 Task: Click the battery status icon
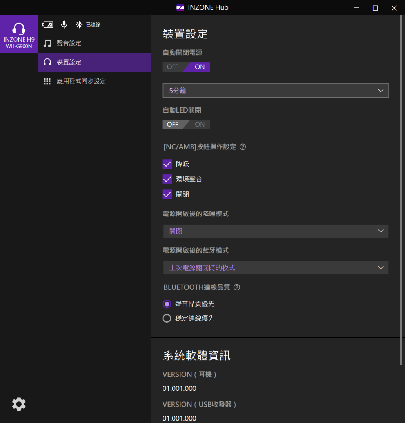click(47, 25)
